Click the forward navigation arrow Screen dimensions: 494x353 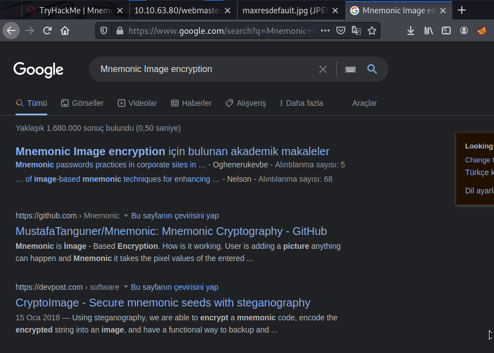(x=29, y=30)
